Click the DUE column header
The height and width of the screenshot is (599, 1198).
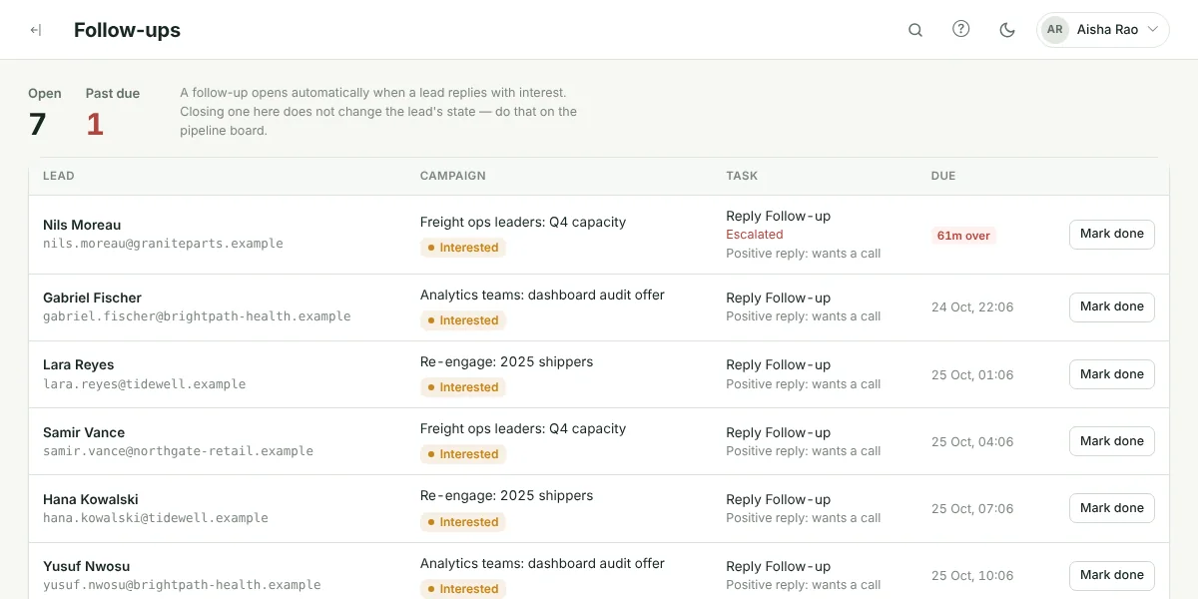click(x=943, y=176)
